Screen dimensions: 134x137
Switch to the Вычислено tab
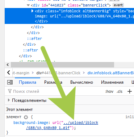81,82
